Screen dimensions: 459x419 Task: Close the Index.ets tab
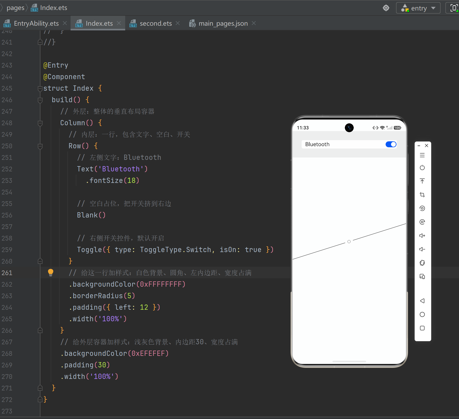tap(119, 23)
